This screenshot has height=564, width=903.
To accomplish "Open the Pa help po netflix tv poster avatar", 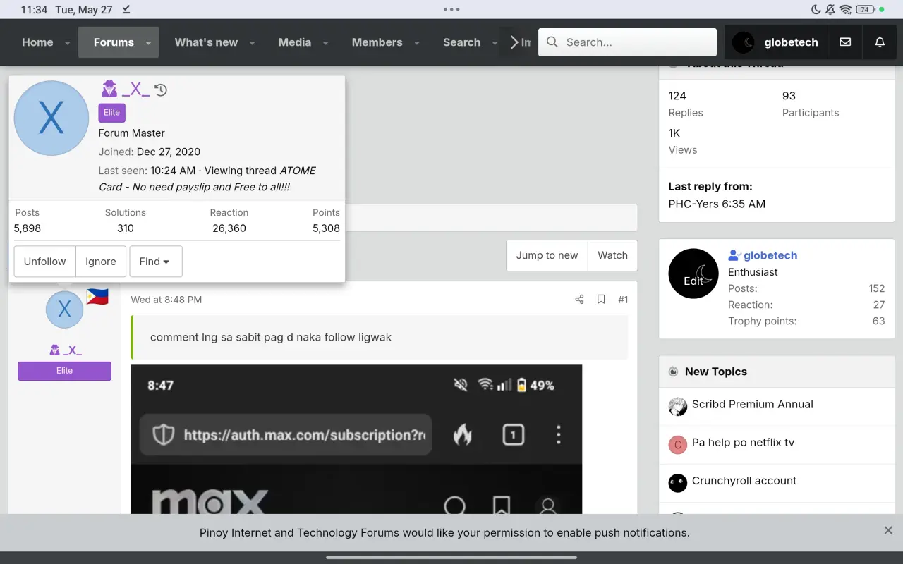I will coord(677,444).
